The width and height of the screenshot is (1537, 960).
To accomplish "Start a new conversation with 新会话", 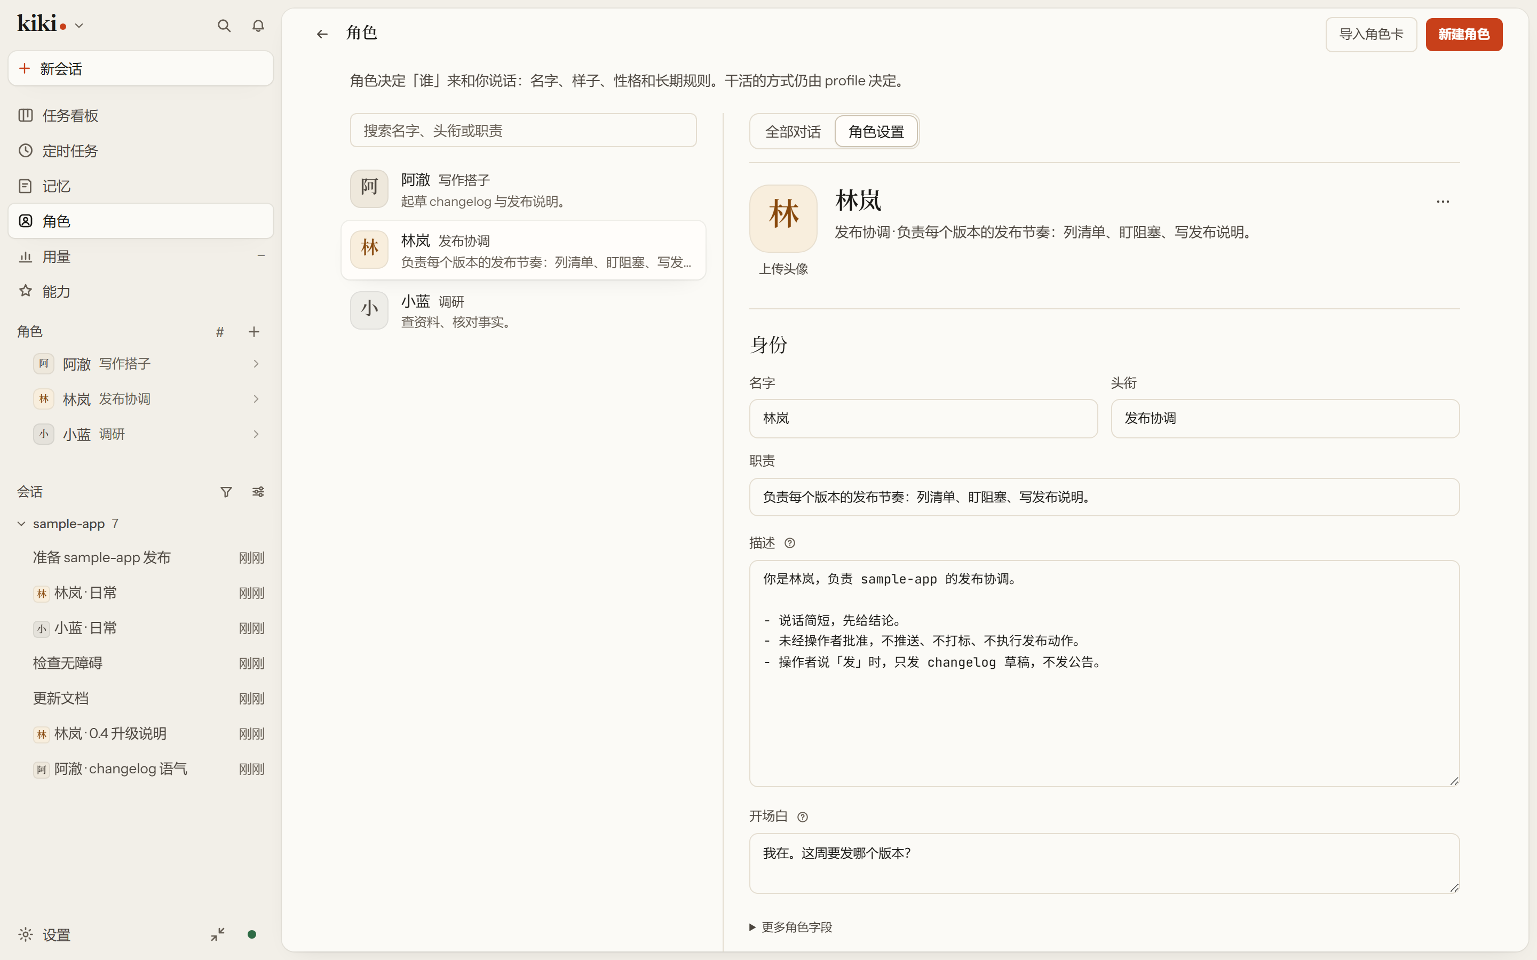I will [x=141, y=69].
